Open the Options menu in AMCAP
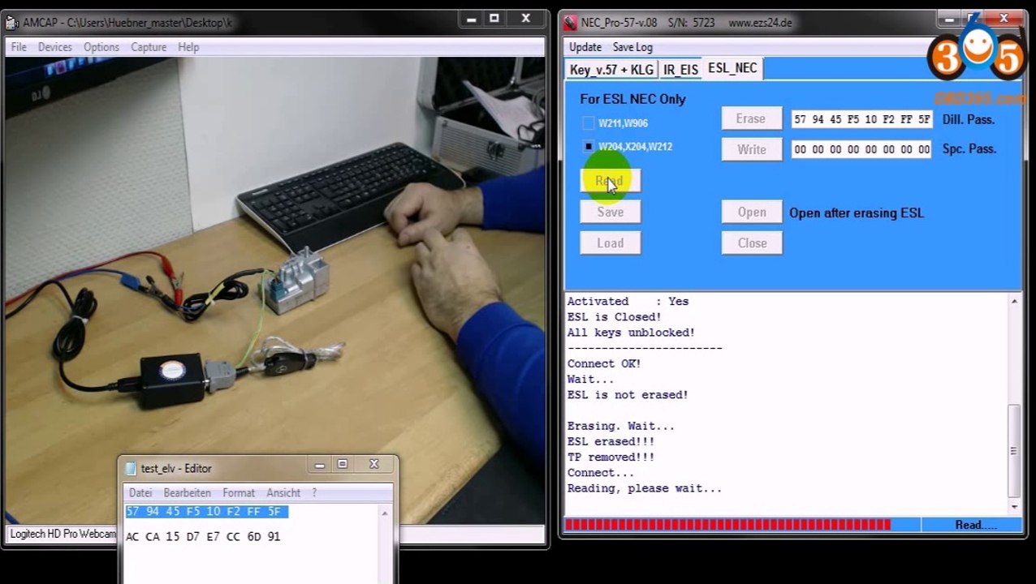Viewport: 1036px width, 584px height. coord(101,47)
